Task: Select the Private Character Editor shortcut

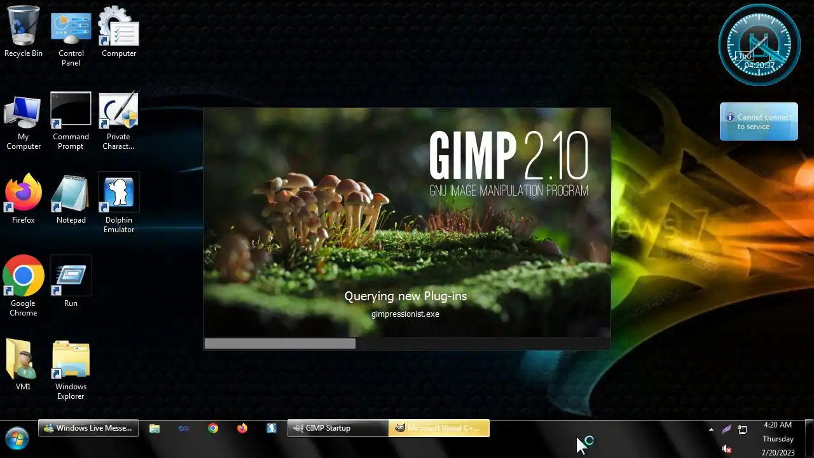Action: coord(119,122)
